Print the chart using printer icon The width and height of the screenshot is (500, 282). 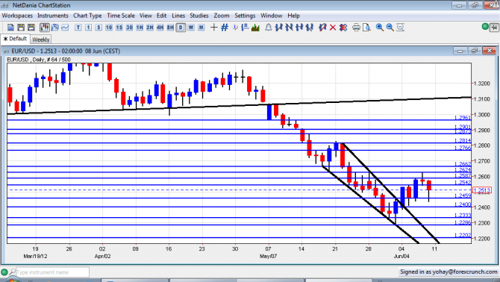click(356, 28)
